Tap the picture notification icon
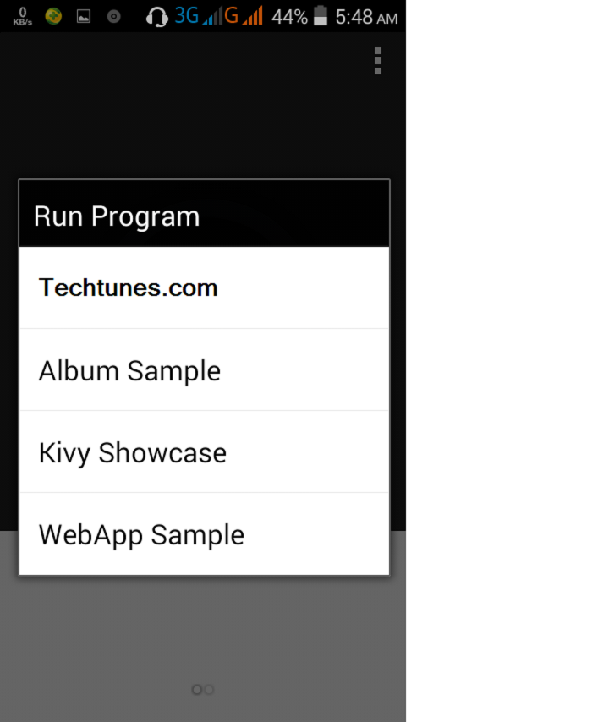Viewport: 592px width, 722px height. [x=83, y=16]
